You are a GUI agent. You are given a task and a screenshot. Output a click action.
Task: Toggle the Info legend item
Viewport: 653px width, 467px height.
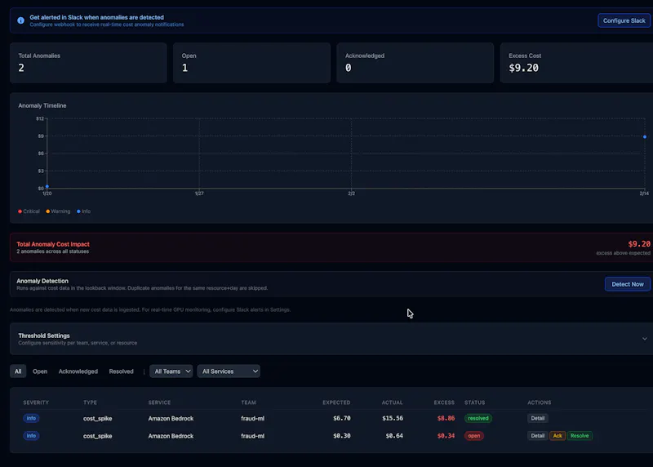(x=84, y=211)
